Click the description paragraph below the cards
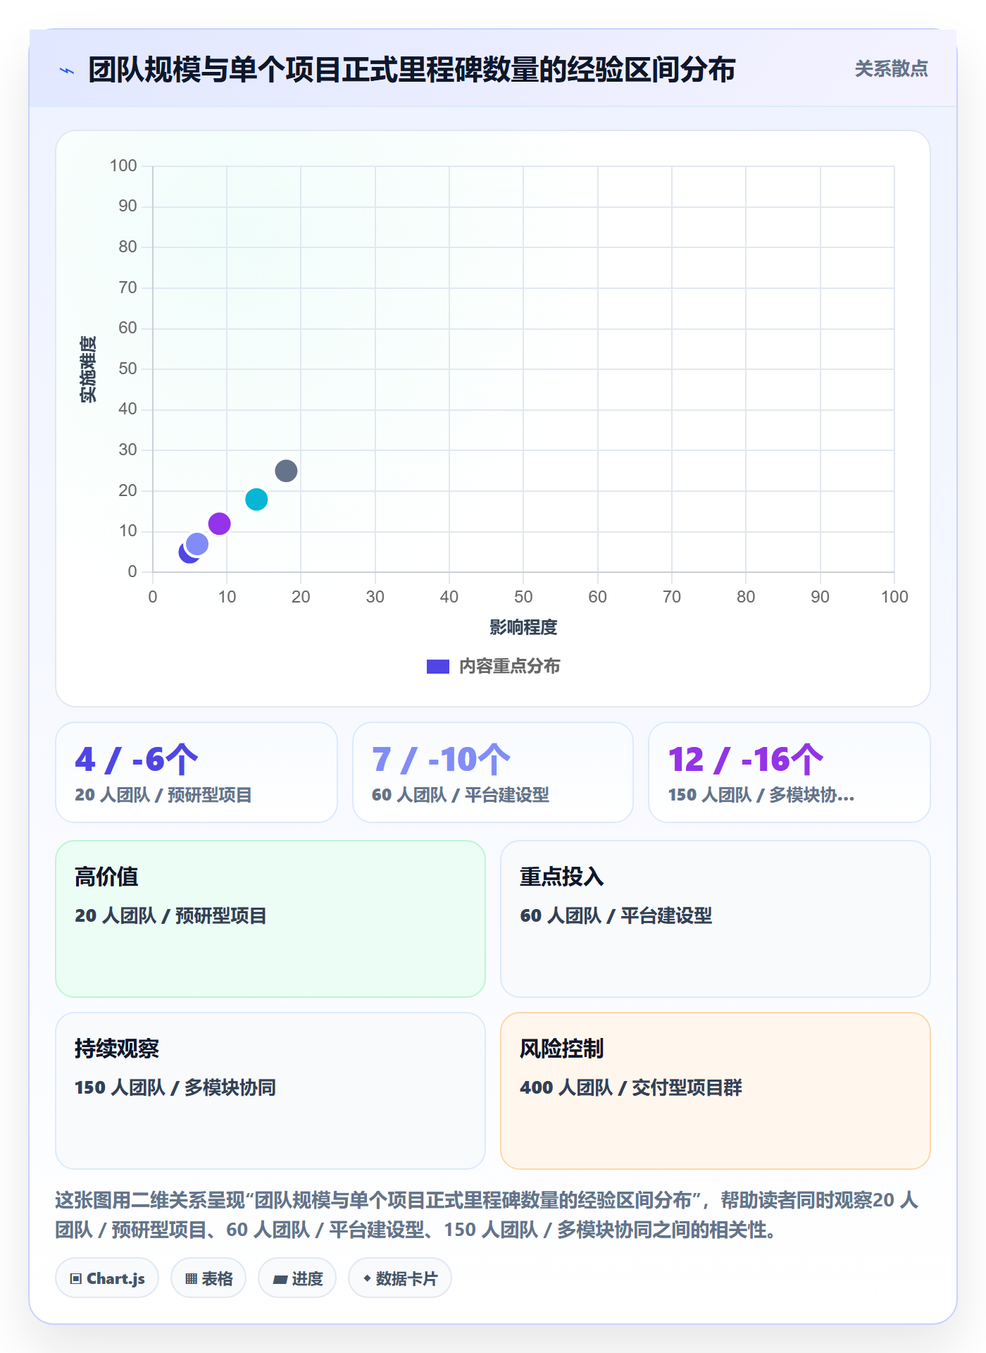 [487, 1215]
